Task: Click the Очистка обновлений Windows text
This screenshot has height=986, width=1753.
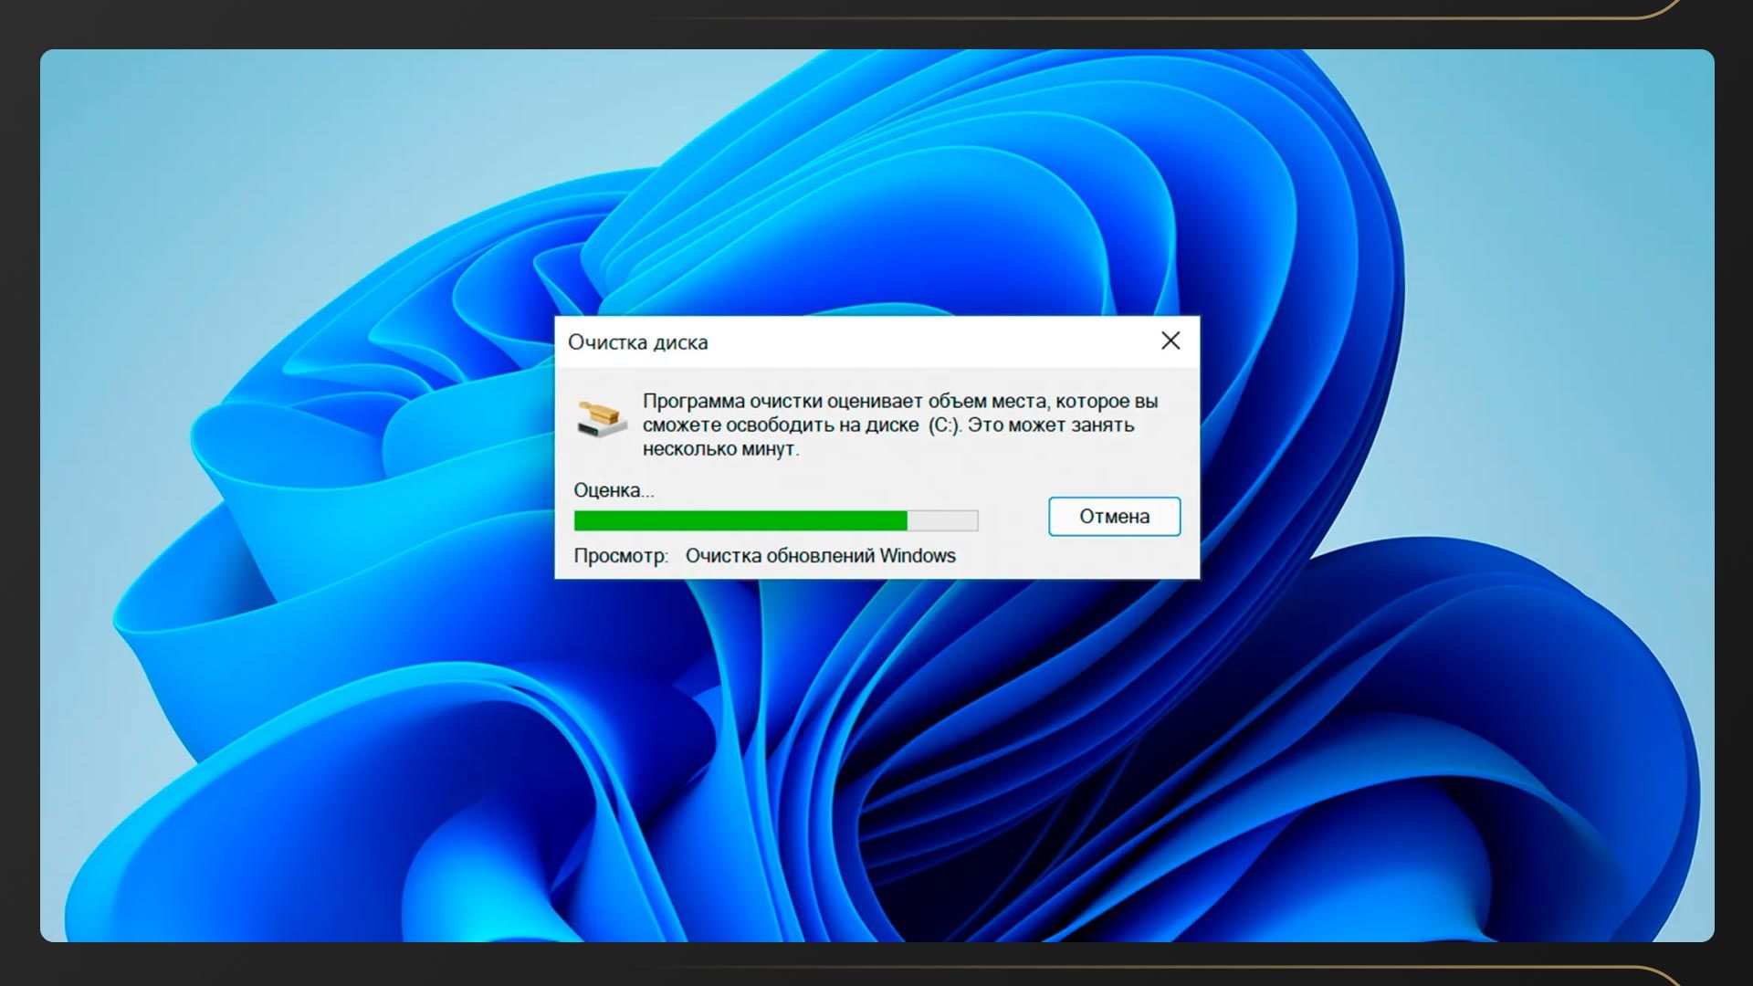Action: (x=820, y=556)
